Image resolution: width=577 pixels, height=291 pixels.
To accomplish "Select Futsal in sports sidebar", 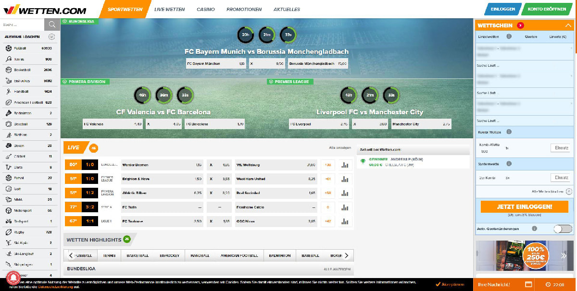I will click(x=29, y=178).
